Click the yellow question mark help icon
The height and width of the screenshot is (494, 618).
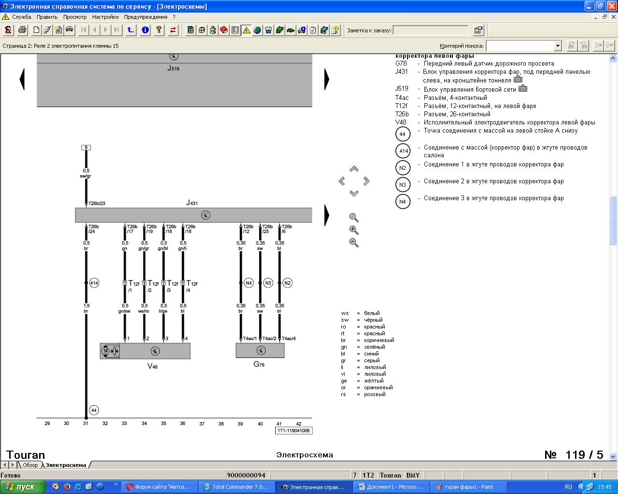click(158, 30)
